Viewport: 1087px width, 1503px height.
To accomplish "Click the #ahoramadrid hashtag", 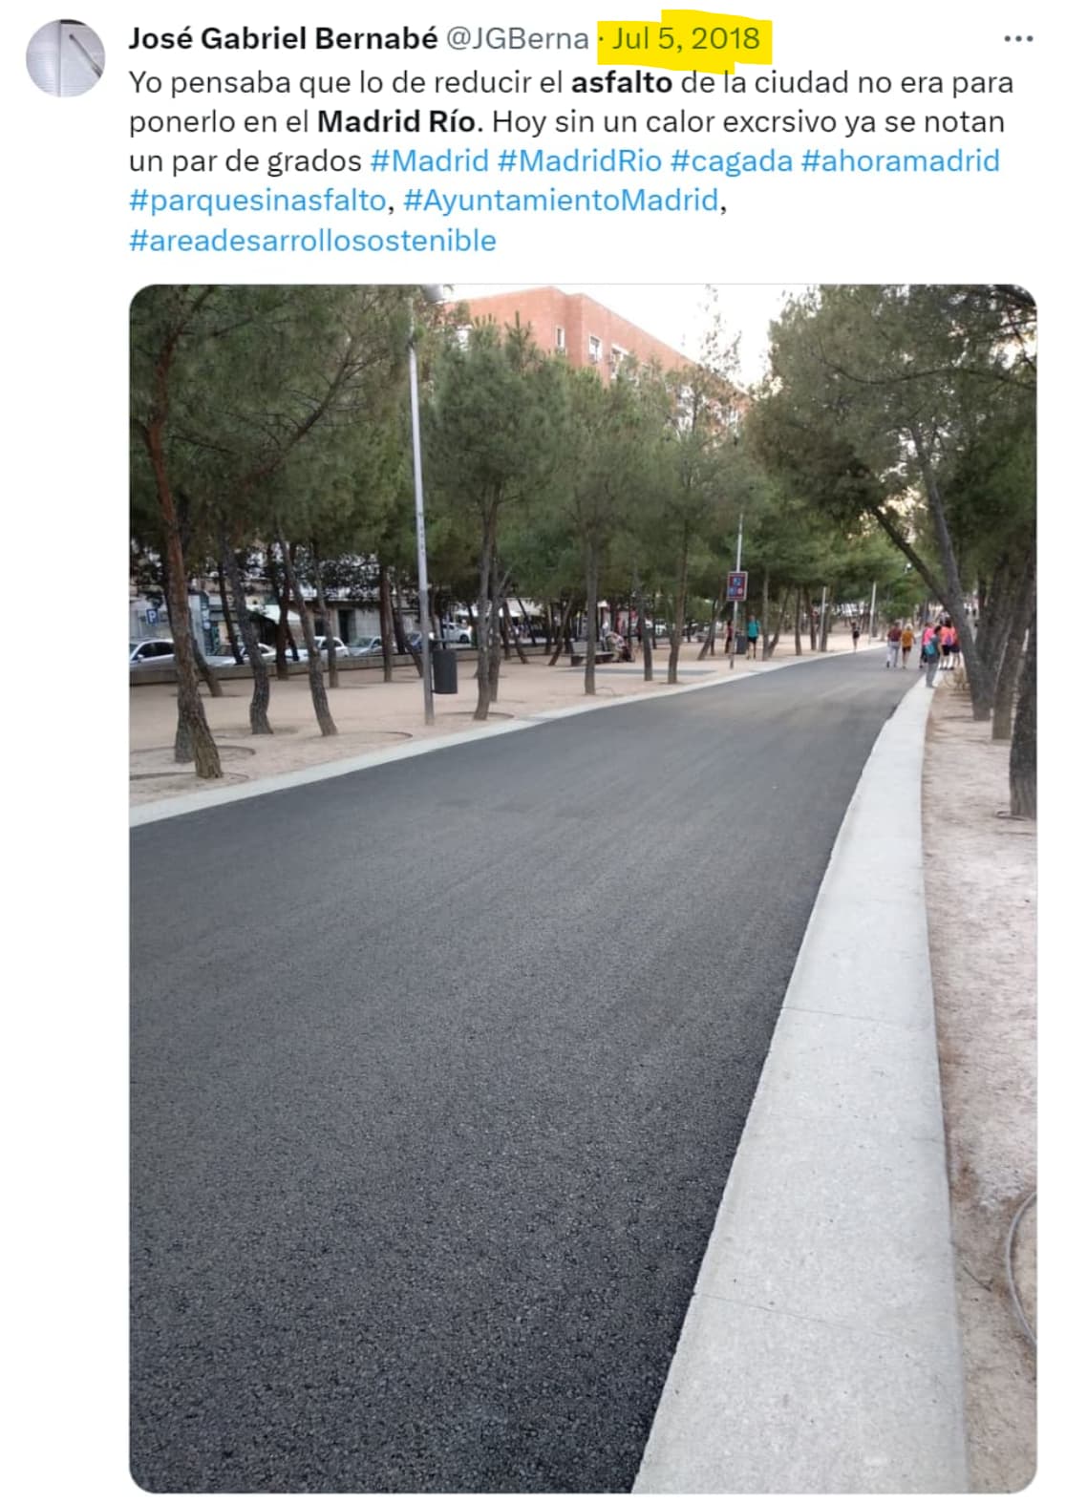I will (900, 160).
